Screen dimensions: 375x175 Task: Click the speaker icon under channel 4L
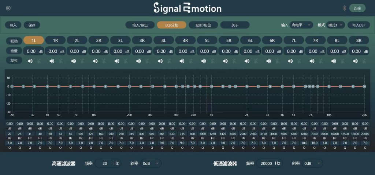point(160,61)
